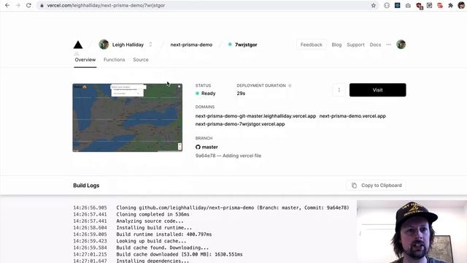The height and width of the screenshot is (263, 467).
Task: Click Copy to Clipboard button
Action: pyautogui.click(x=377, y=186)
